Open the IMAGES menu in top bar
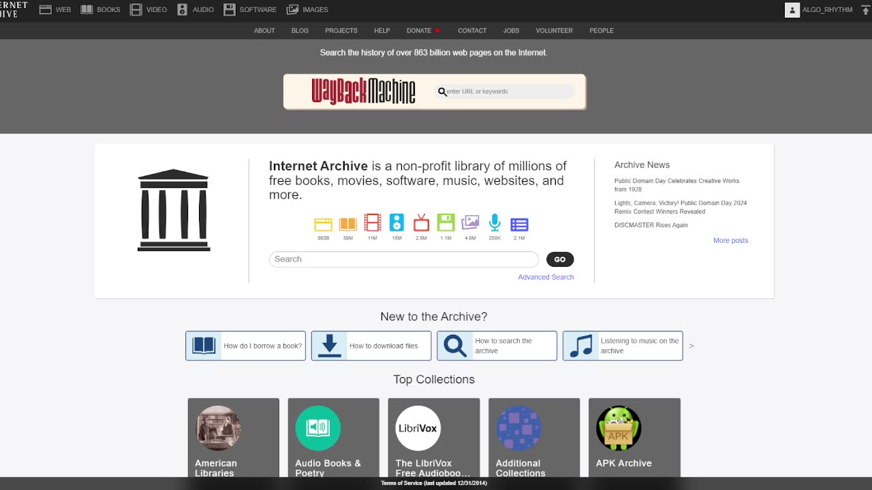The height and width of the screenshot is (490, 872). (x=307, y=10)
